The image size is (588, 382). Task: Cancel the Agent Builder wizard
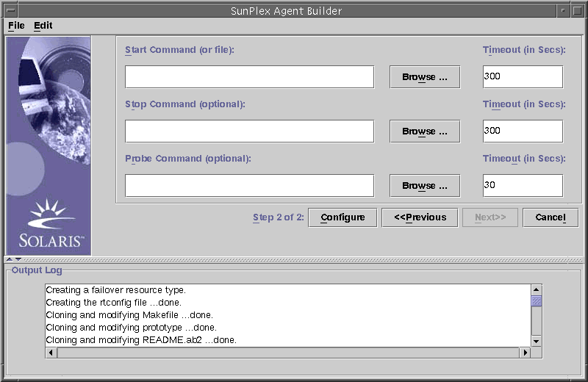point(551,217)
